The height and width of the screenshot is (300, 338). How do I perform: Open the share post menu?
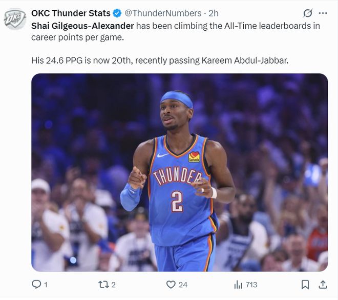[323, 284]
